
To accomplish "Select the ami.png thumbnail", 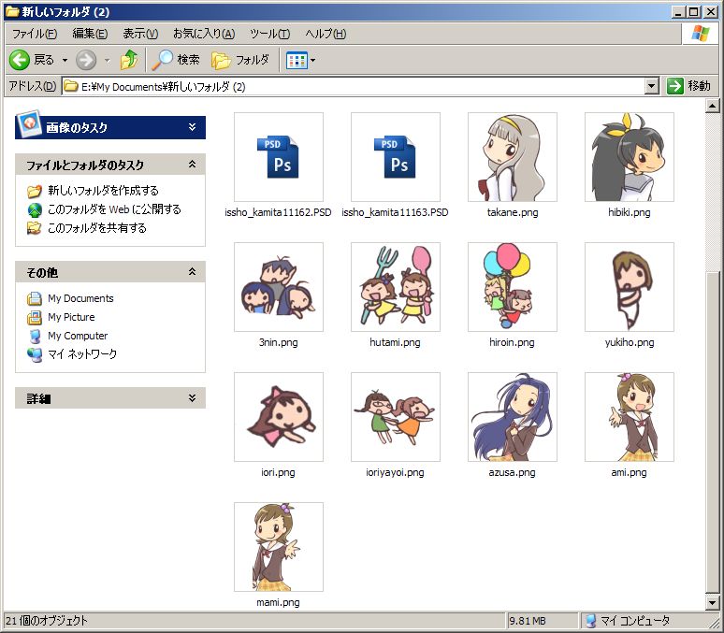I will 629,417.
